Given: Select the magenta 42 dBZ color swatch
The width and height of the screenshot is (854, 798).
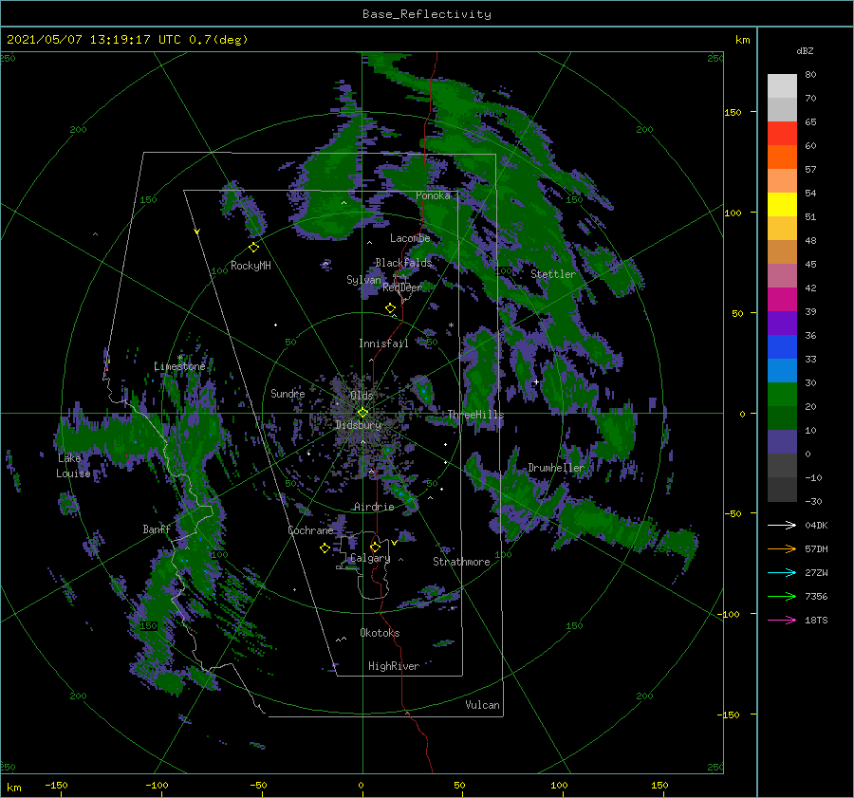Looking at the screenshot, I should pyautogui.click(x=782, y=299).
